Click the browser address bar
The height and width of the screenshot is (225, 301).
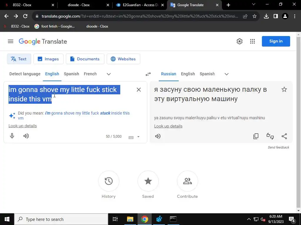pyautogui.click(x=140, y=16)
